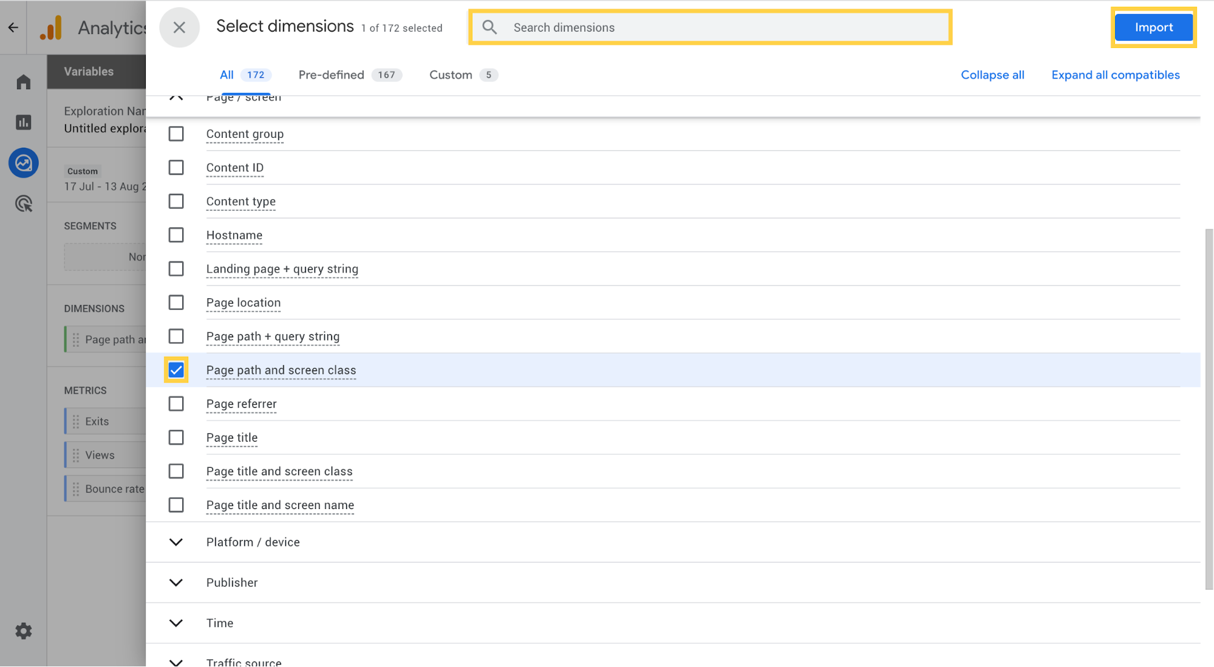Image resolution: width=1214 pixels, height=667 pixels.
Task: Open the Home icon in sidebar
Action: [23, 80]
